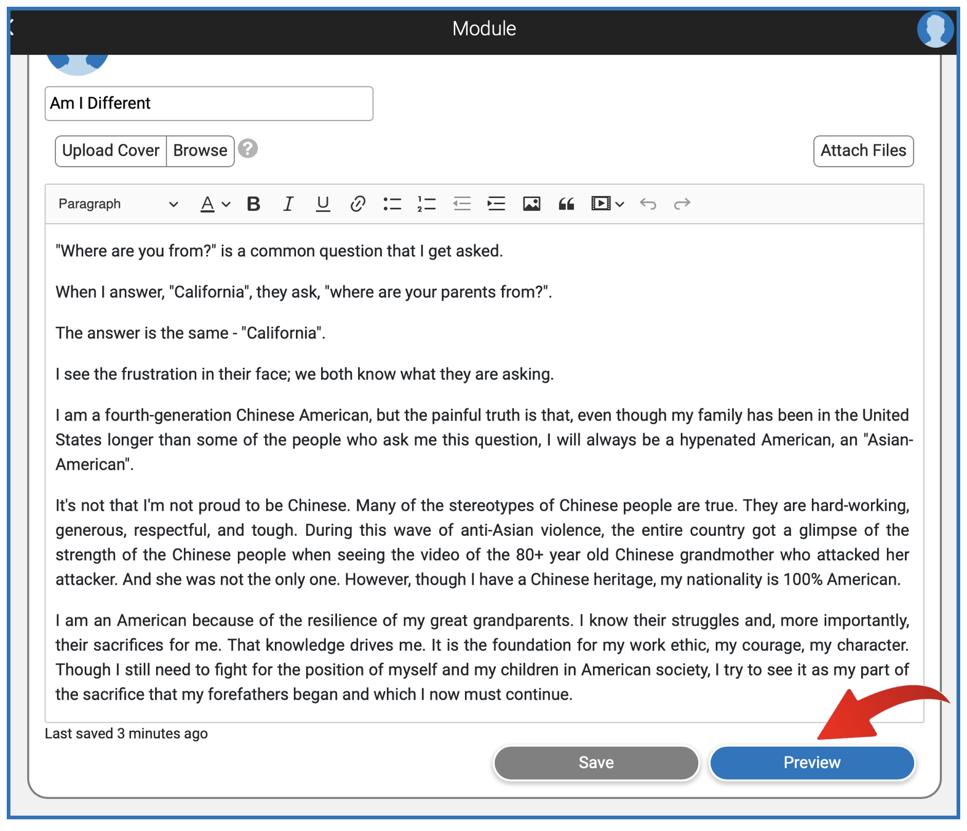Click the Preview button
Viewport: 967px width, 831px height.
[x=811, y=763]
